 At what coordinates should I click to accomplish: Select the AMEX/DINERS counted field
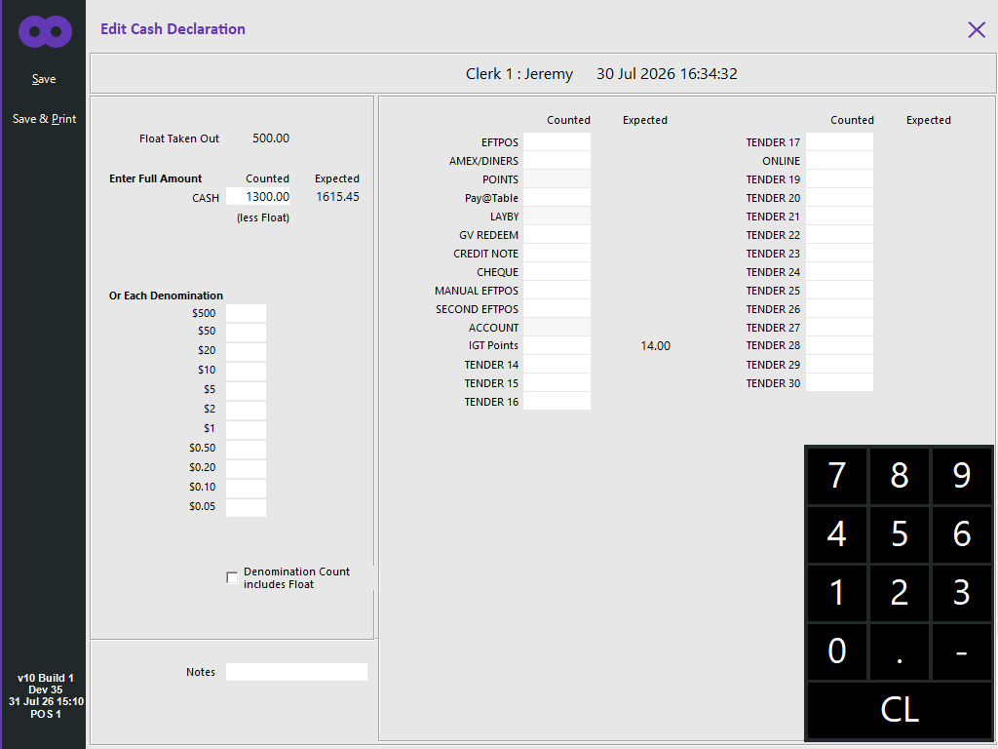click(x=557, y=161)
